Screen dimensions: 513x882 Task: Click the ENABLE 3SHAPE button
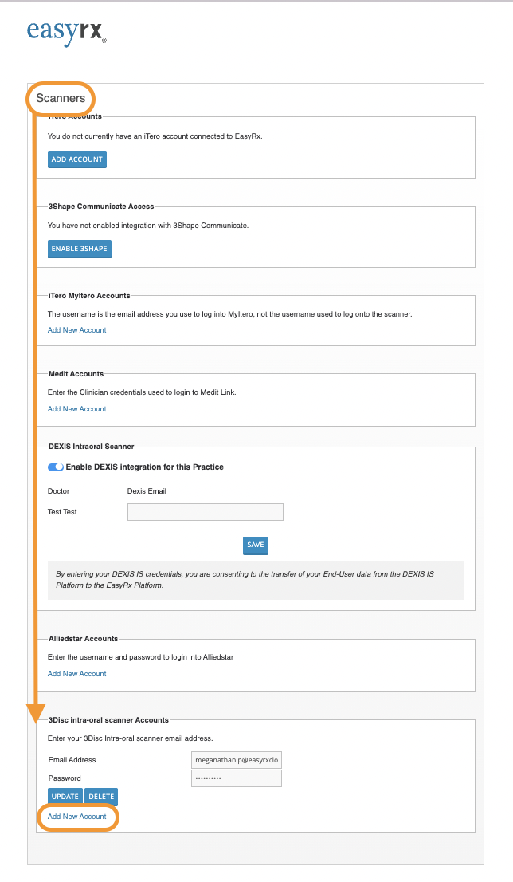pos(79,249)
